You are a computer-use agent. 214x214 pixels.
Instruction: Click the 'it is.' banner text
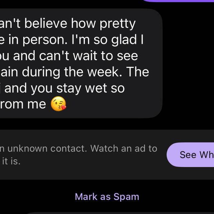point(11,161)
